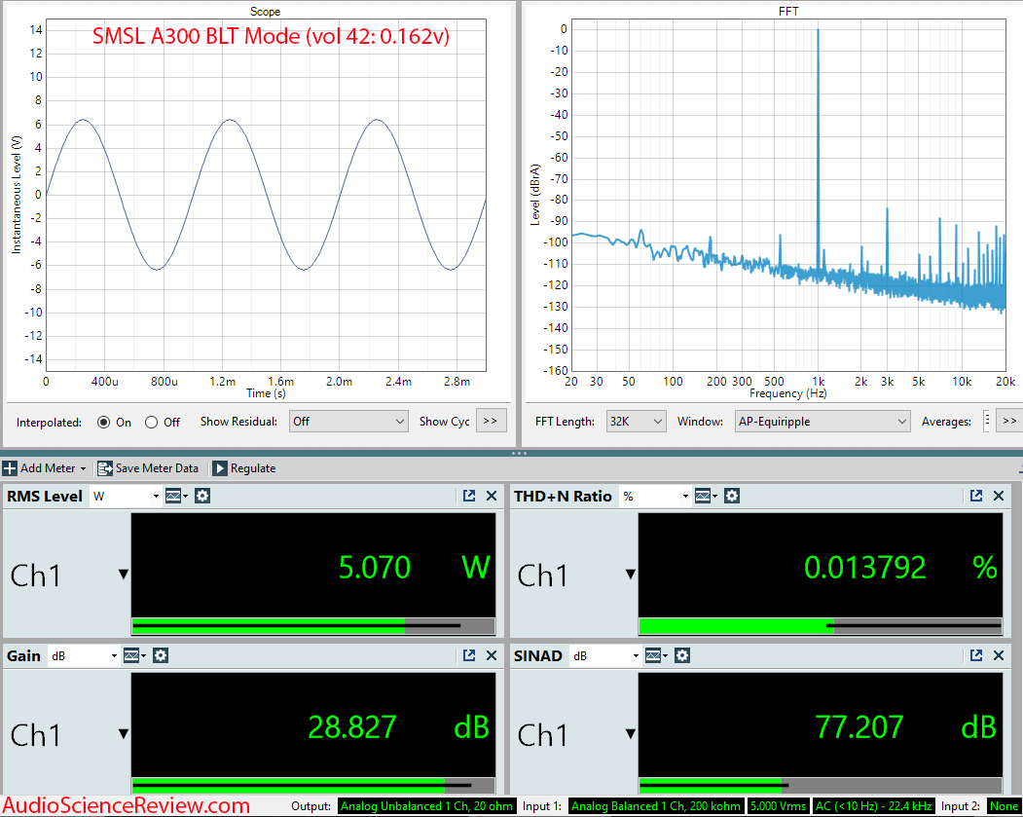Open Gain unit dB dropdown

pos(85,655)
